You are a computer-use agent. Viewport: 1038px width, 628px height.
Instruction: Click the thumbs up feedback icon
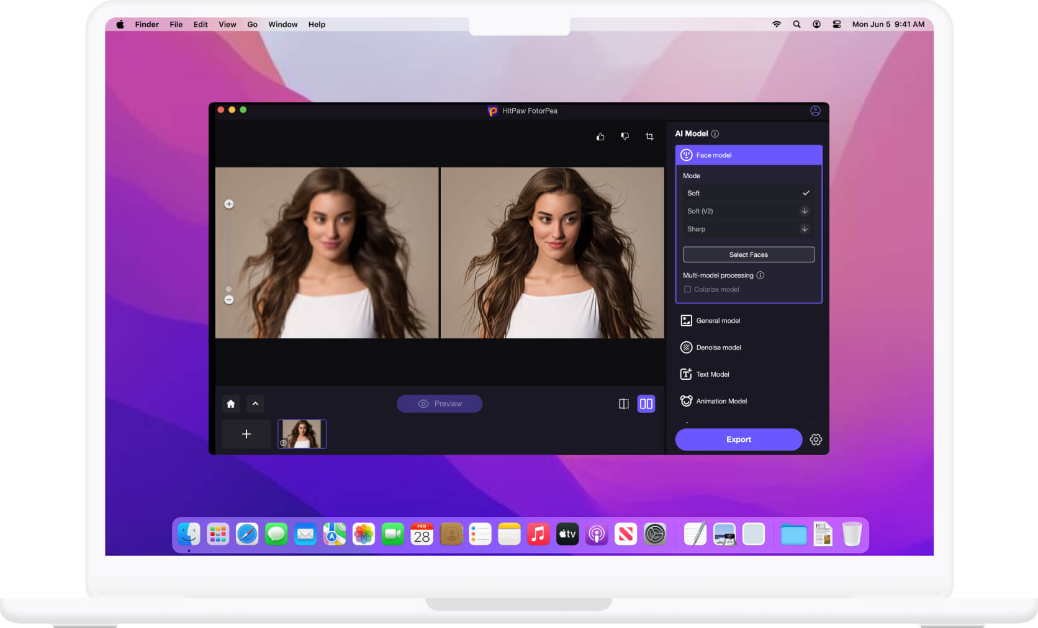[x=600, y=136]
